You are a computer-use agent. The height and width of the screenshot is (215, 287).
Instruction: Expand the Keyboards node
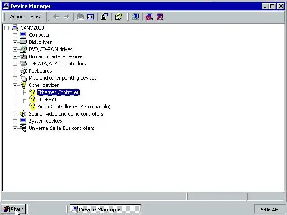click(x=15, y=71)
